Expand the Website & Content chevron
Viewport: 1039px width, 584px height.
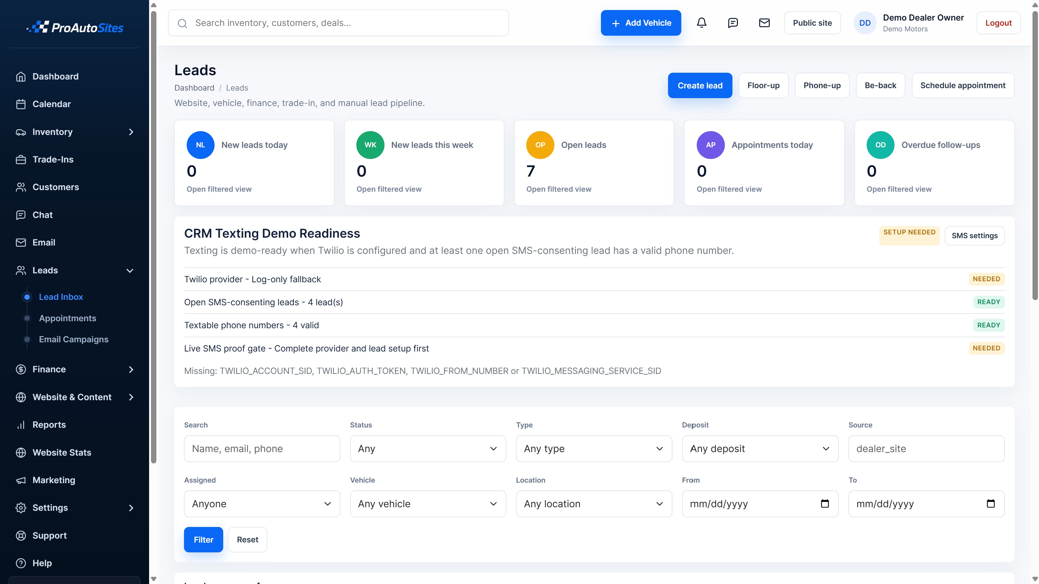point(131,397)
